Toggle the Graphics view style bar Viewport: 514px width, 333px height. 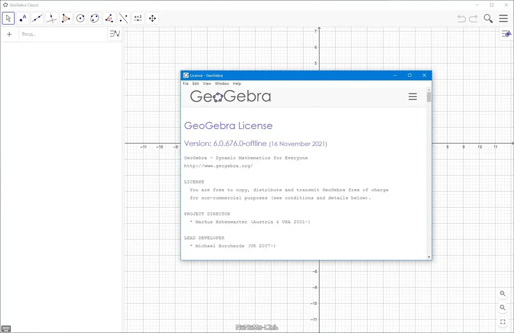coord(506,34)
